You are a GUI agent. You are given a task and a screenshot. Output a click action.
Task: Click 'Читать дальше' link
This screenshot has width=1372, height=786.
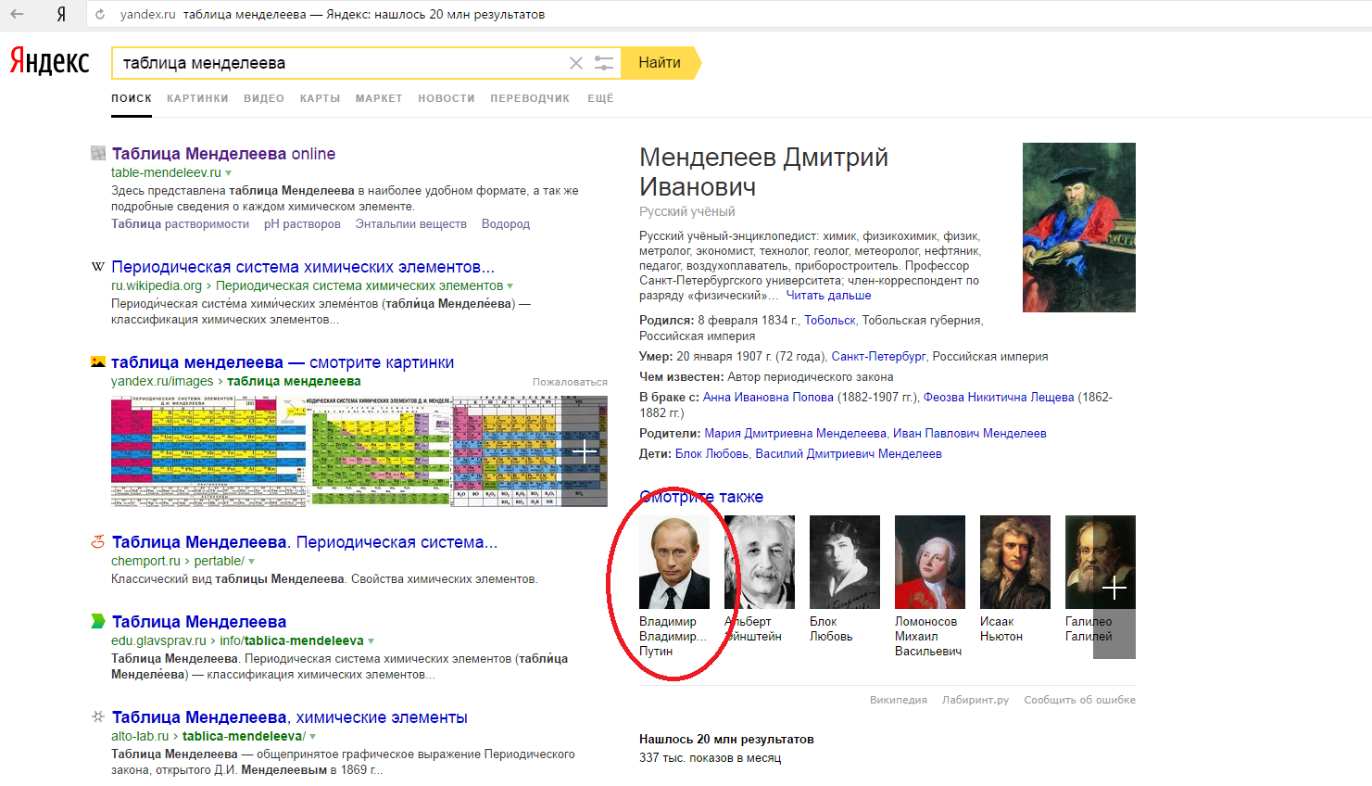[x=828, y=296]
